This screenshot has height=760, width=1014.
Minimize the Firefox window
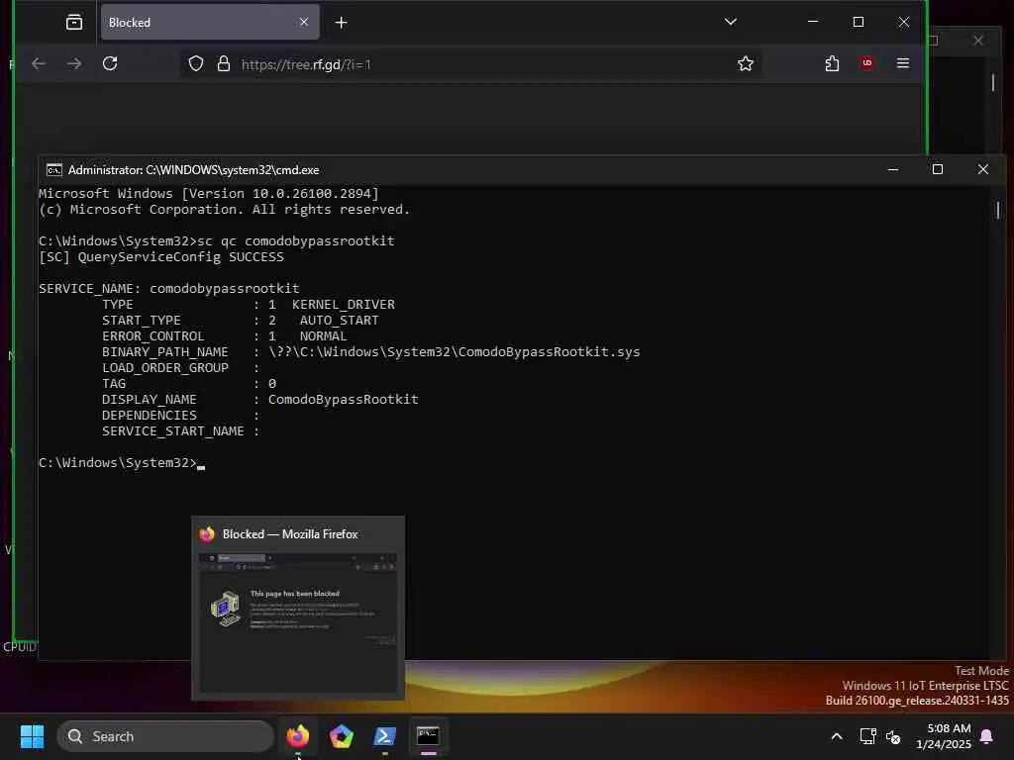tap(814, 22)
